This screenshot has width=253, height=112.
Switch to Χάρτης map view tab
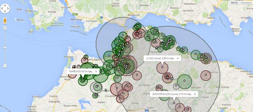tap(234, 3)
